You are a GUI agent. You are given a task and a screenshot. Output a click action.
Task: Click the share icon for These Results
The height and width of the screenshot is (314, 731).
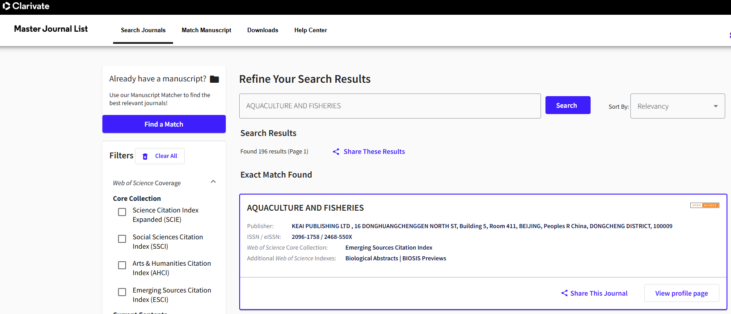[x=336, y=152]
